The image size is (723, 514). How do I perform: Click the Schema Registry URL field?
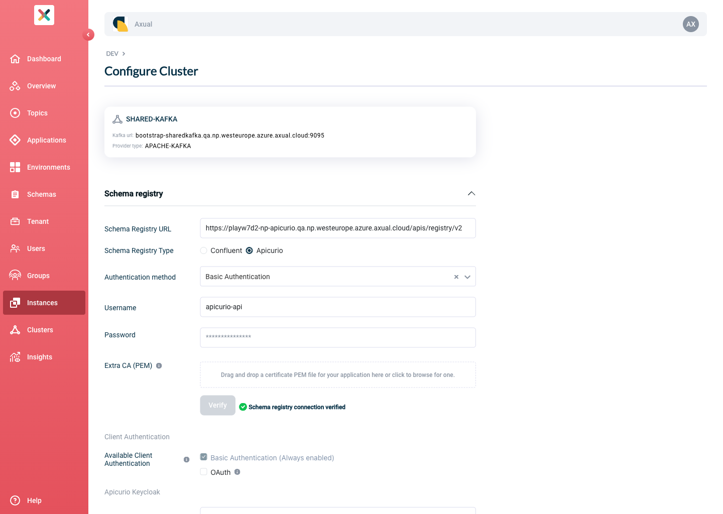(338, 228)
